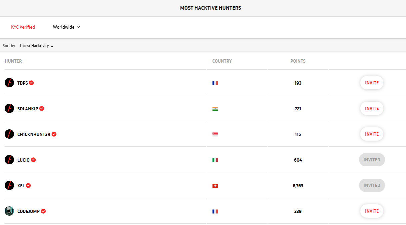Open the Worldwide region dropdown
The width and height of the screenshot is (406, 225).
[67, 27]
